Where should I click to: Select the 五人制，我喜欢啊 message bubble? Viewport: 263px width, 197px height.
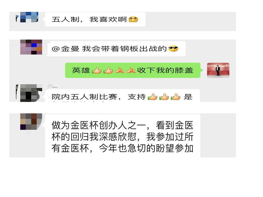95,19
